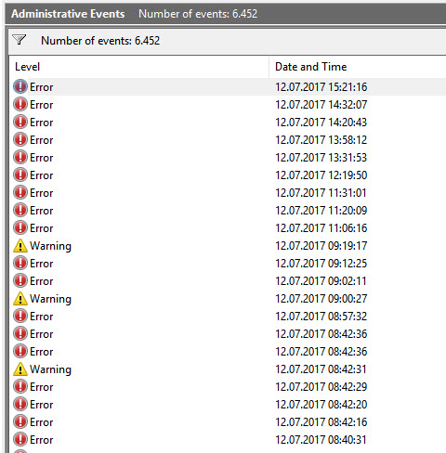Image resolution: width=446 pixels, height=453 pixels.
Task: Select Error event at 11:31:01
Action: click(x=228, y=192)
